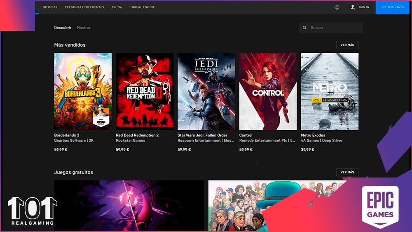Click 4A Games | Deep Silver text
Screen dimensions: 412x232
(x=322, y=140)
